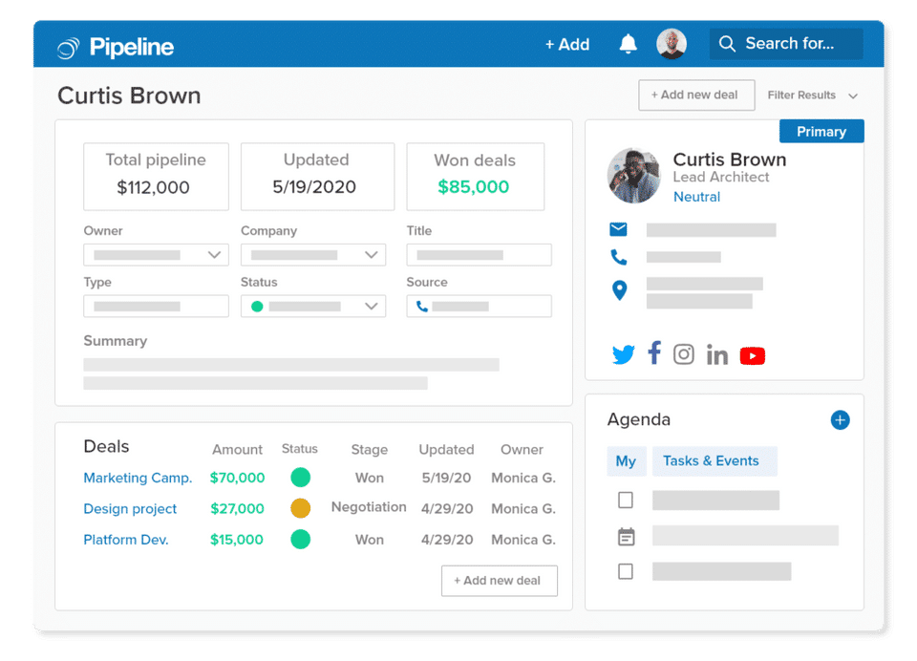917x661 pixels.
Task: Open the Company dropdown
Action: point(313,255)
